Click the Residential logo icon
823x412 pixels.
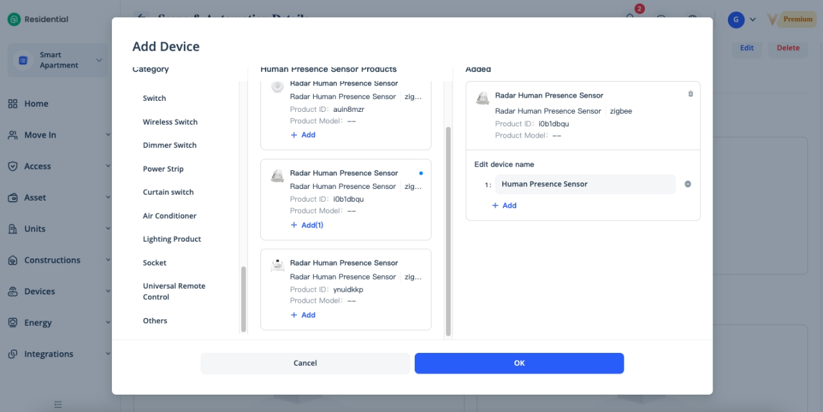(14, 19)
